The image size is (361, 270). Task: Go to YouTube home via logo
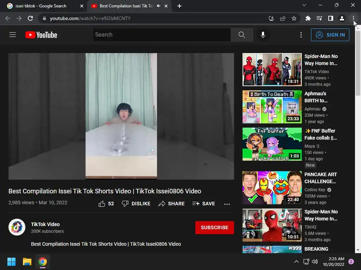tap(41, 35)
